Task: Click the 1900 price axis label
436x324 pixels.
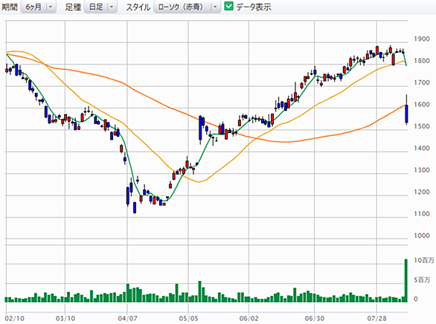Action: pos(422,39)
